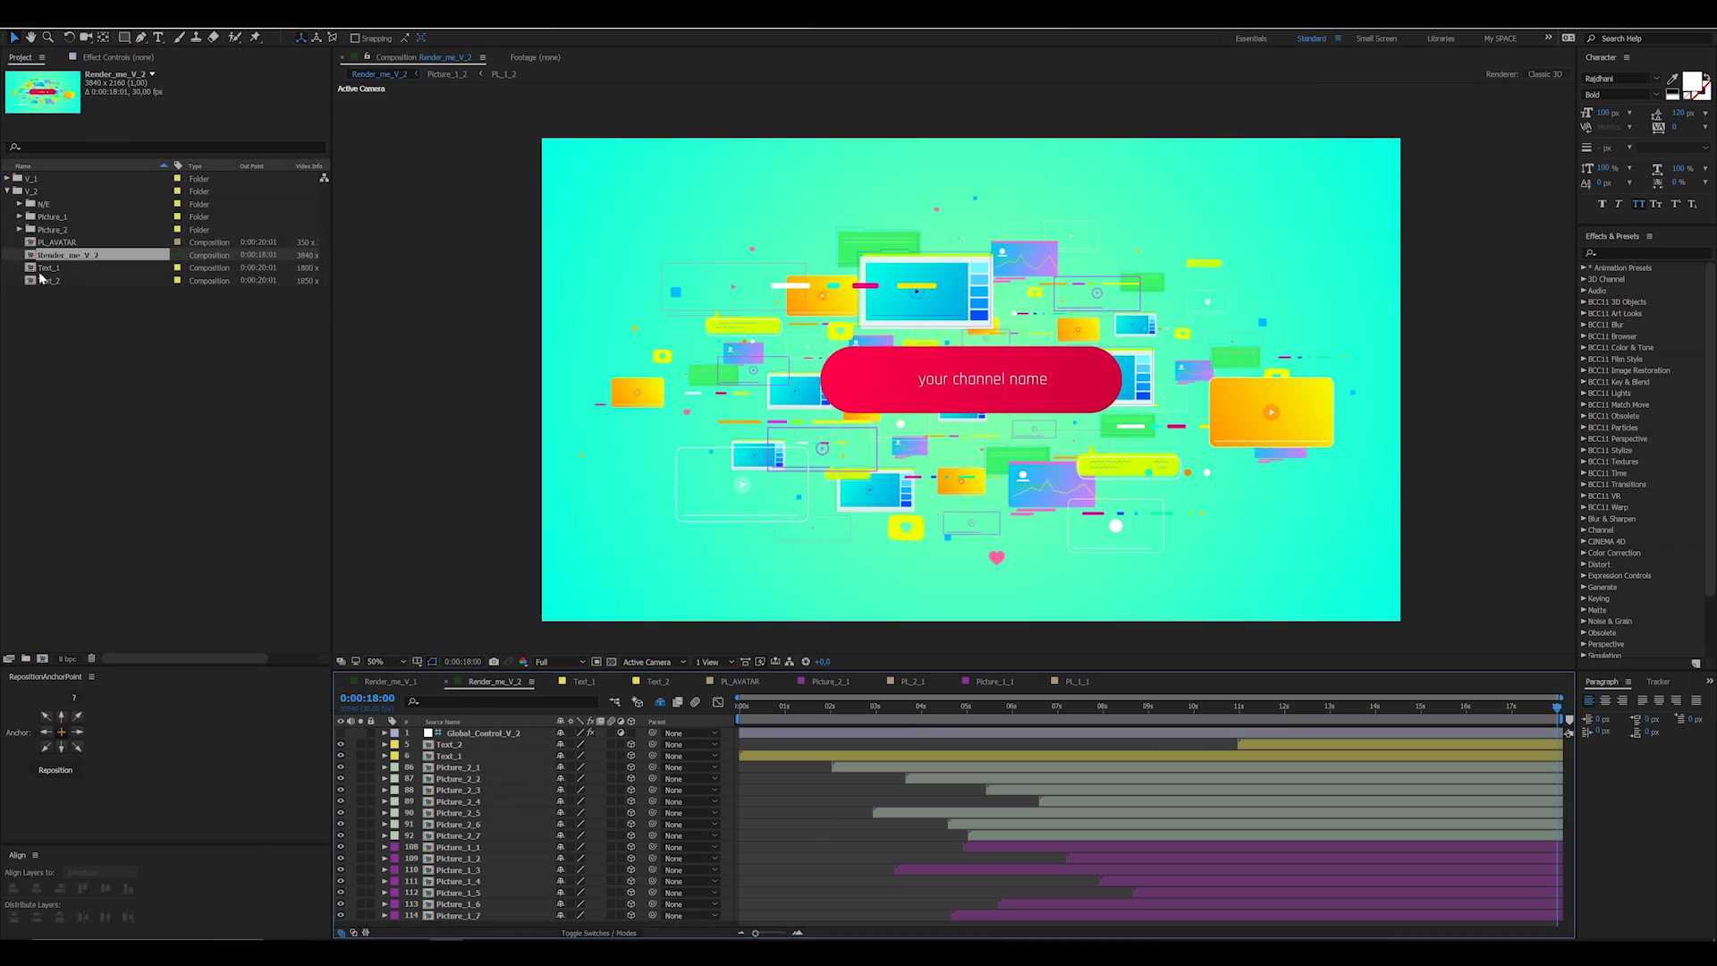Screen dimensions: 1717x966
Task: Enable the Small Caps text style
Action: [1656, 204]
